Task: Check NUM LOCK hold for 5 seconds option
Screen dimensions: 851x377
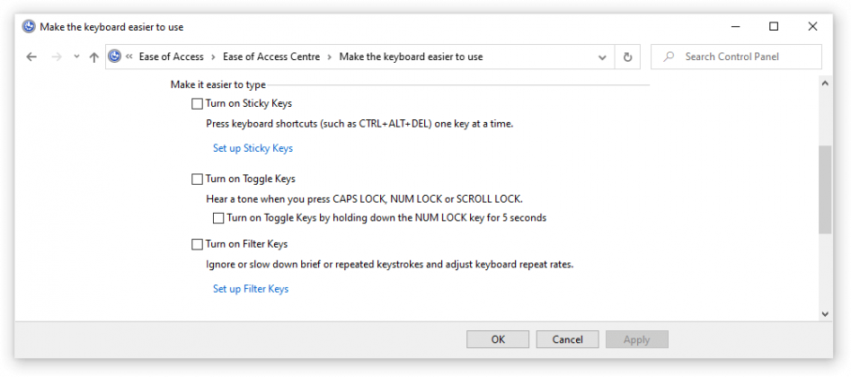Action: point(218,218)
